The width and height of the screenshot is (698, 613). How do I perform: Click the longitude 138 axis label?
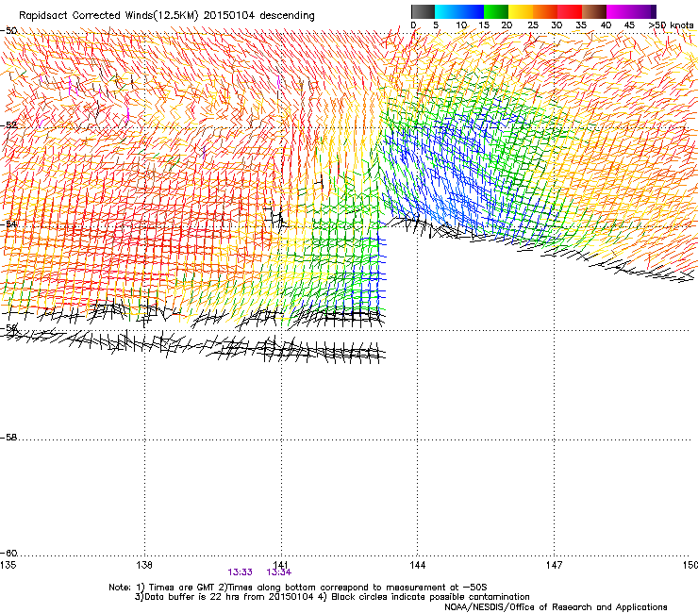point(144,565)
